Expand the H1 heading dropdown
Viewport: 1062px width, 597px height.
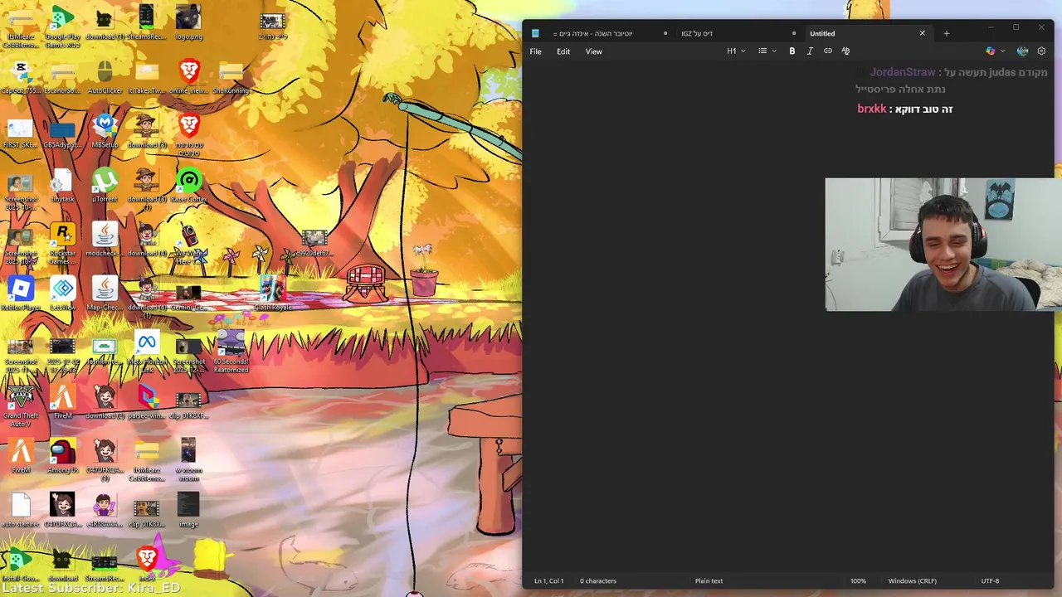point(736,51)
